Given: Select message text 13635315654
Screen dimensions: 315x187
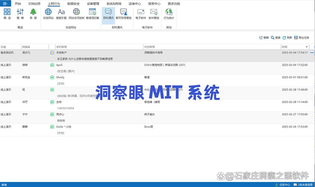Looking at the screenshot, I should [x=66, y=108].
